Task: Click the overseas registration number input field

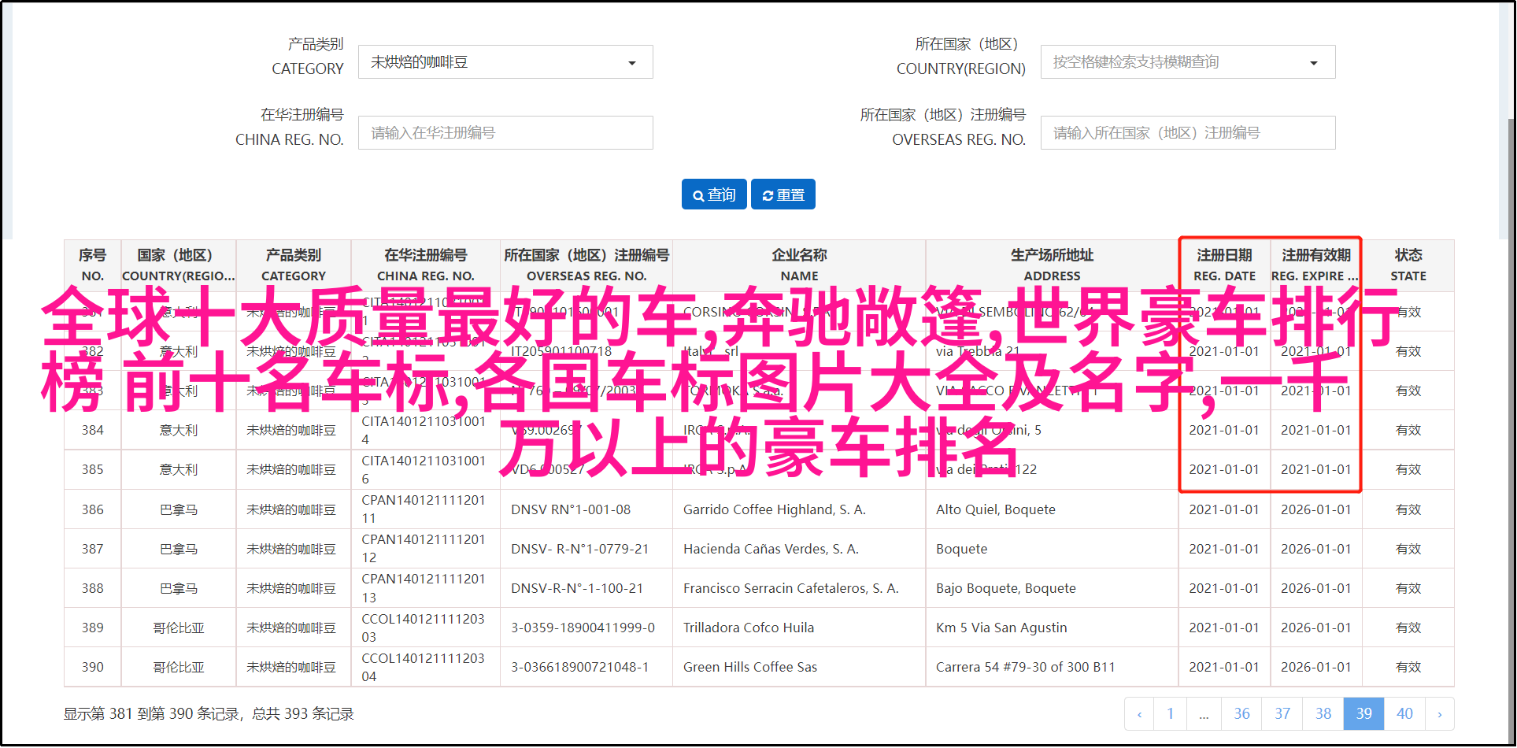Action: 1188,133
